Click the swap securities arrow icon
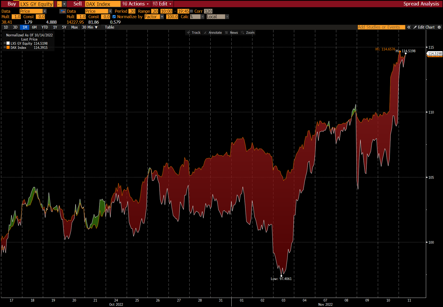Image resolution: width=443 pixels, height=307 pixels. tap(63, 11)
